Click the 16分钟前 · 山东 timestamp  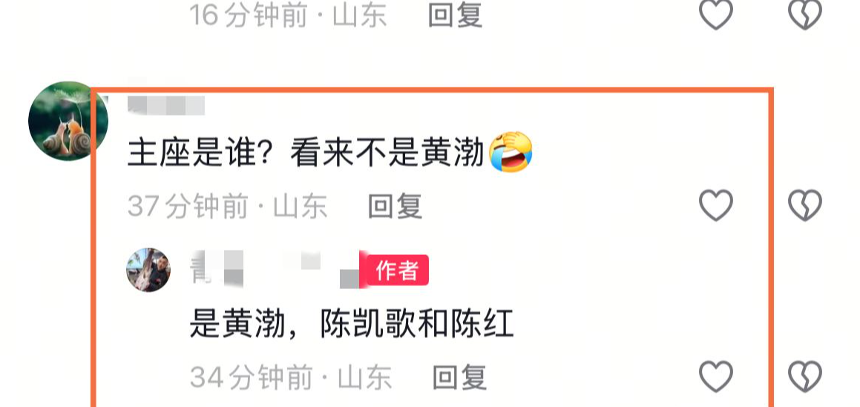(288, 15)
